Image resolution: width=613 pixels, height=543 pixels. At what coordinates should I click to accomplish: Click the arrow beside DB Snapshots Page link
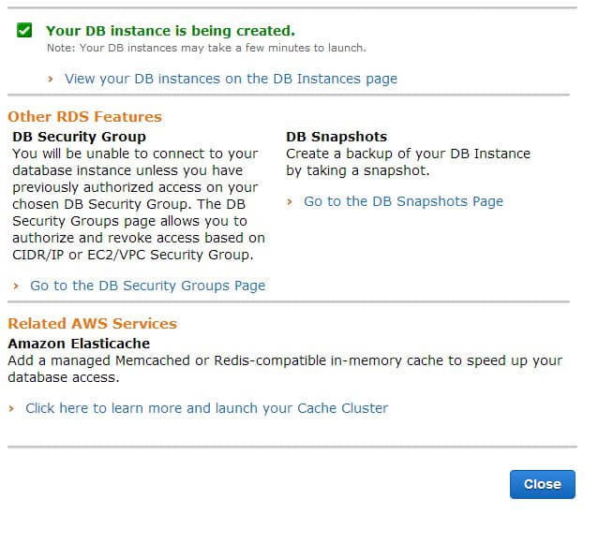(x=290, y=202)
